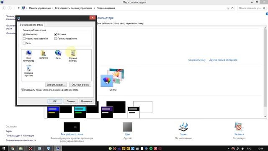Viewport: 268px width, 151px height.
Task: Click the Отмена button
Action: point(71,101)
